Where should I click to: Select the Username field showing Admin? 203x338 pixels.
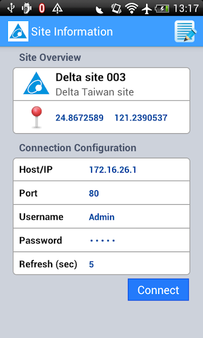(x=101, y=217)
